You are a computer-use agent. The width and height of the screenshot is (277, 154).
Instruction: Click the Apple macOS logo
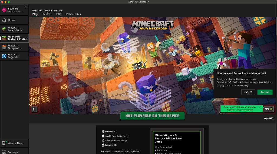click(103, 136)
